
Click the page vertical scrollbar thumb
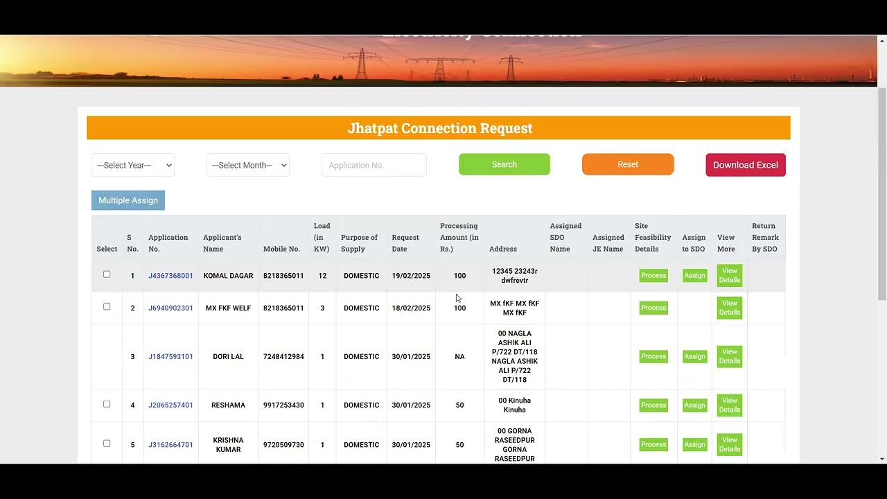tap(882, 194)
